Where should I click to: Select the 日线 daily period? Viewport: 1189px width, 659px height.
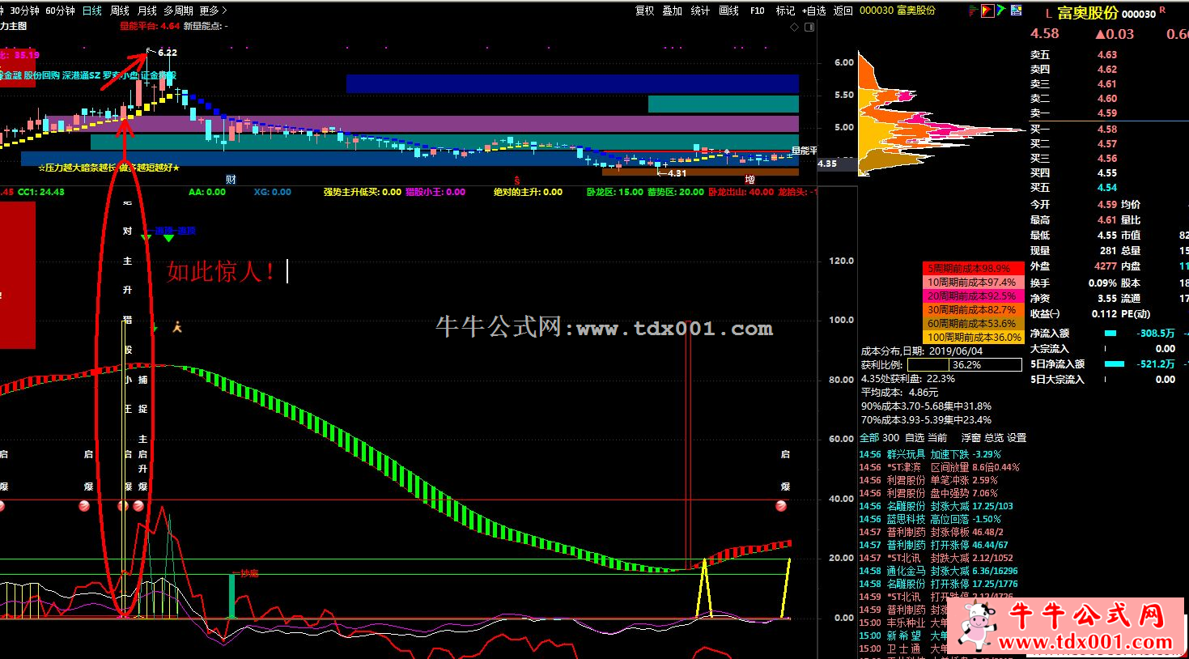92,11
